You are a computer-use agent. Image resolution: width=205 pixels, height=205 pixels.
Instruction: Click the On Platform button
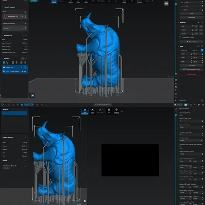192,17
